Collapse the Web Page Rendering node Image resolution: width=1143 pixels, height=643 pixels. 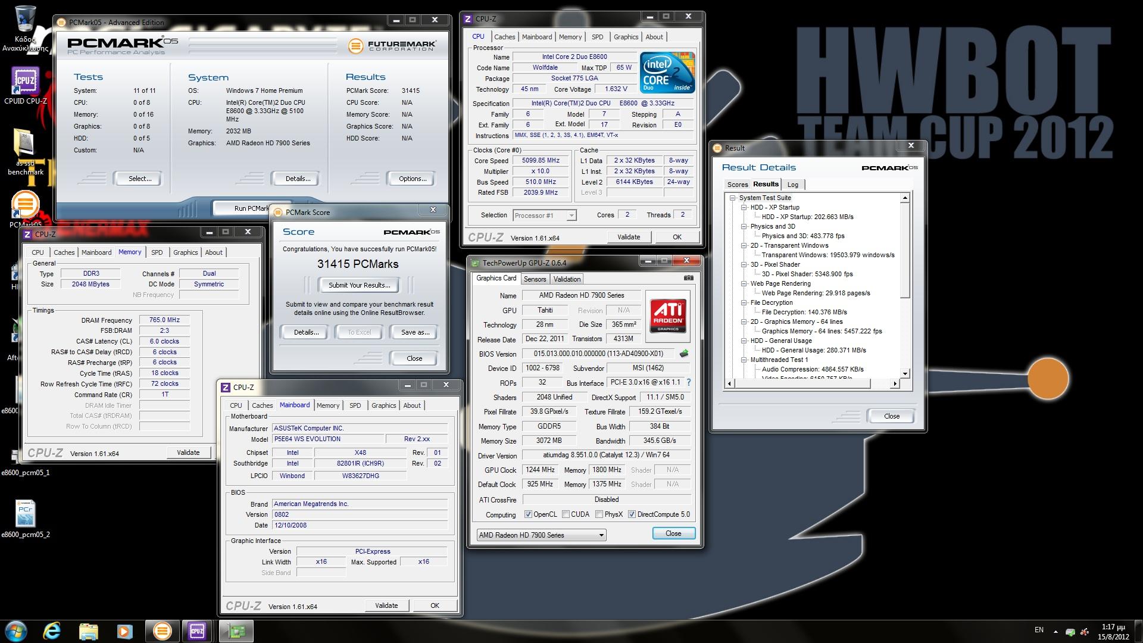(x=744, y=283)
